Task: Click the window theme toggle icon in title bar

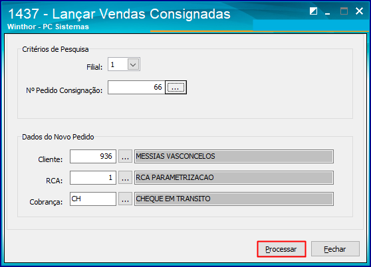Action: tap(314, 11)
